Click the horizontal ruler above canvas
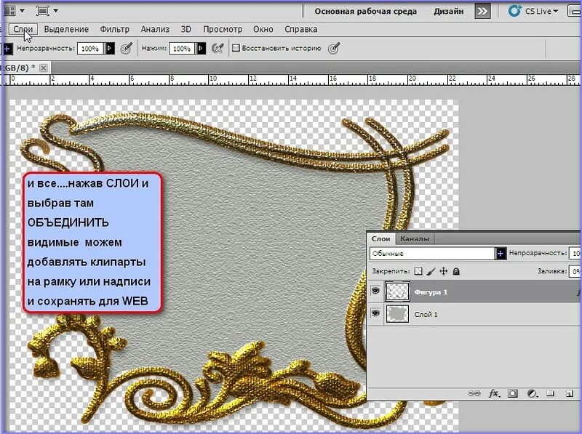This screenshot has width=582, height=434. click(x=292, y=79)
